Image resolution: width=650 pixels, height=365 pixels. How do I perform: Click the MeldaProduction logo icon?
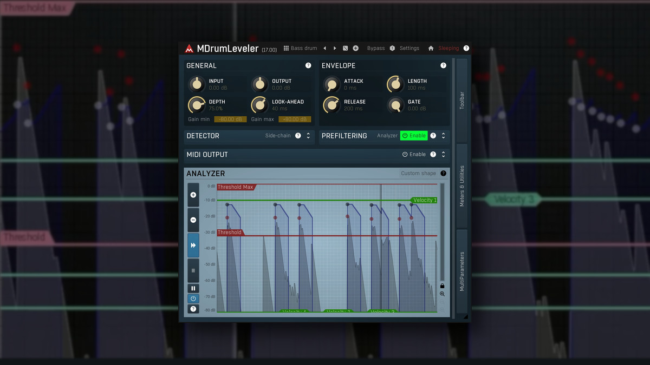(x=189, y=49)
